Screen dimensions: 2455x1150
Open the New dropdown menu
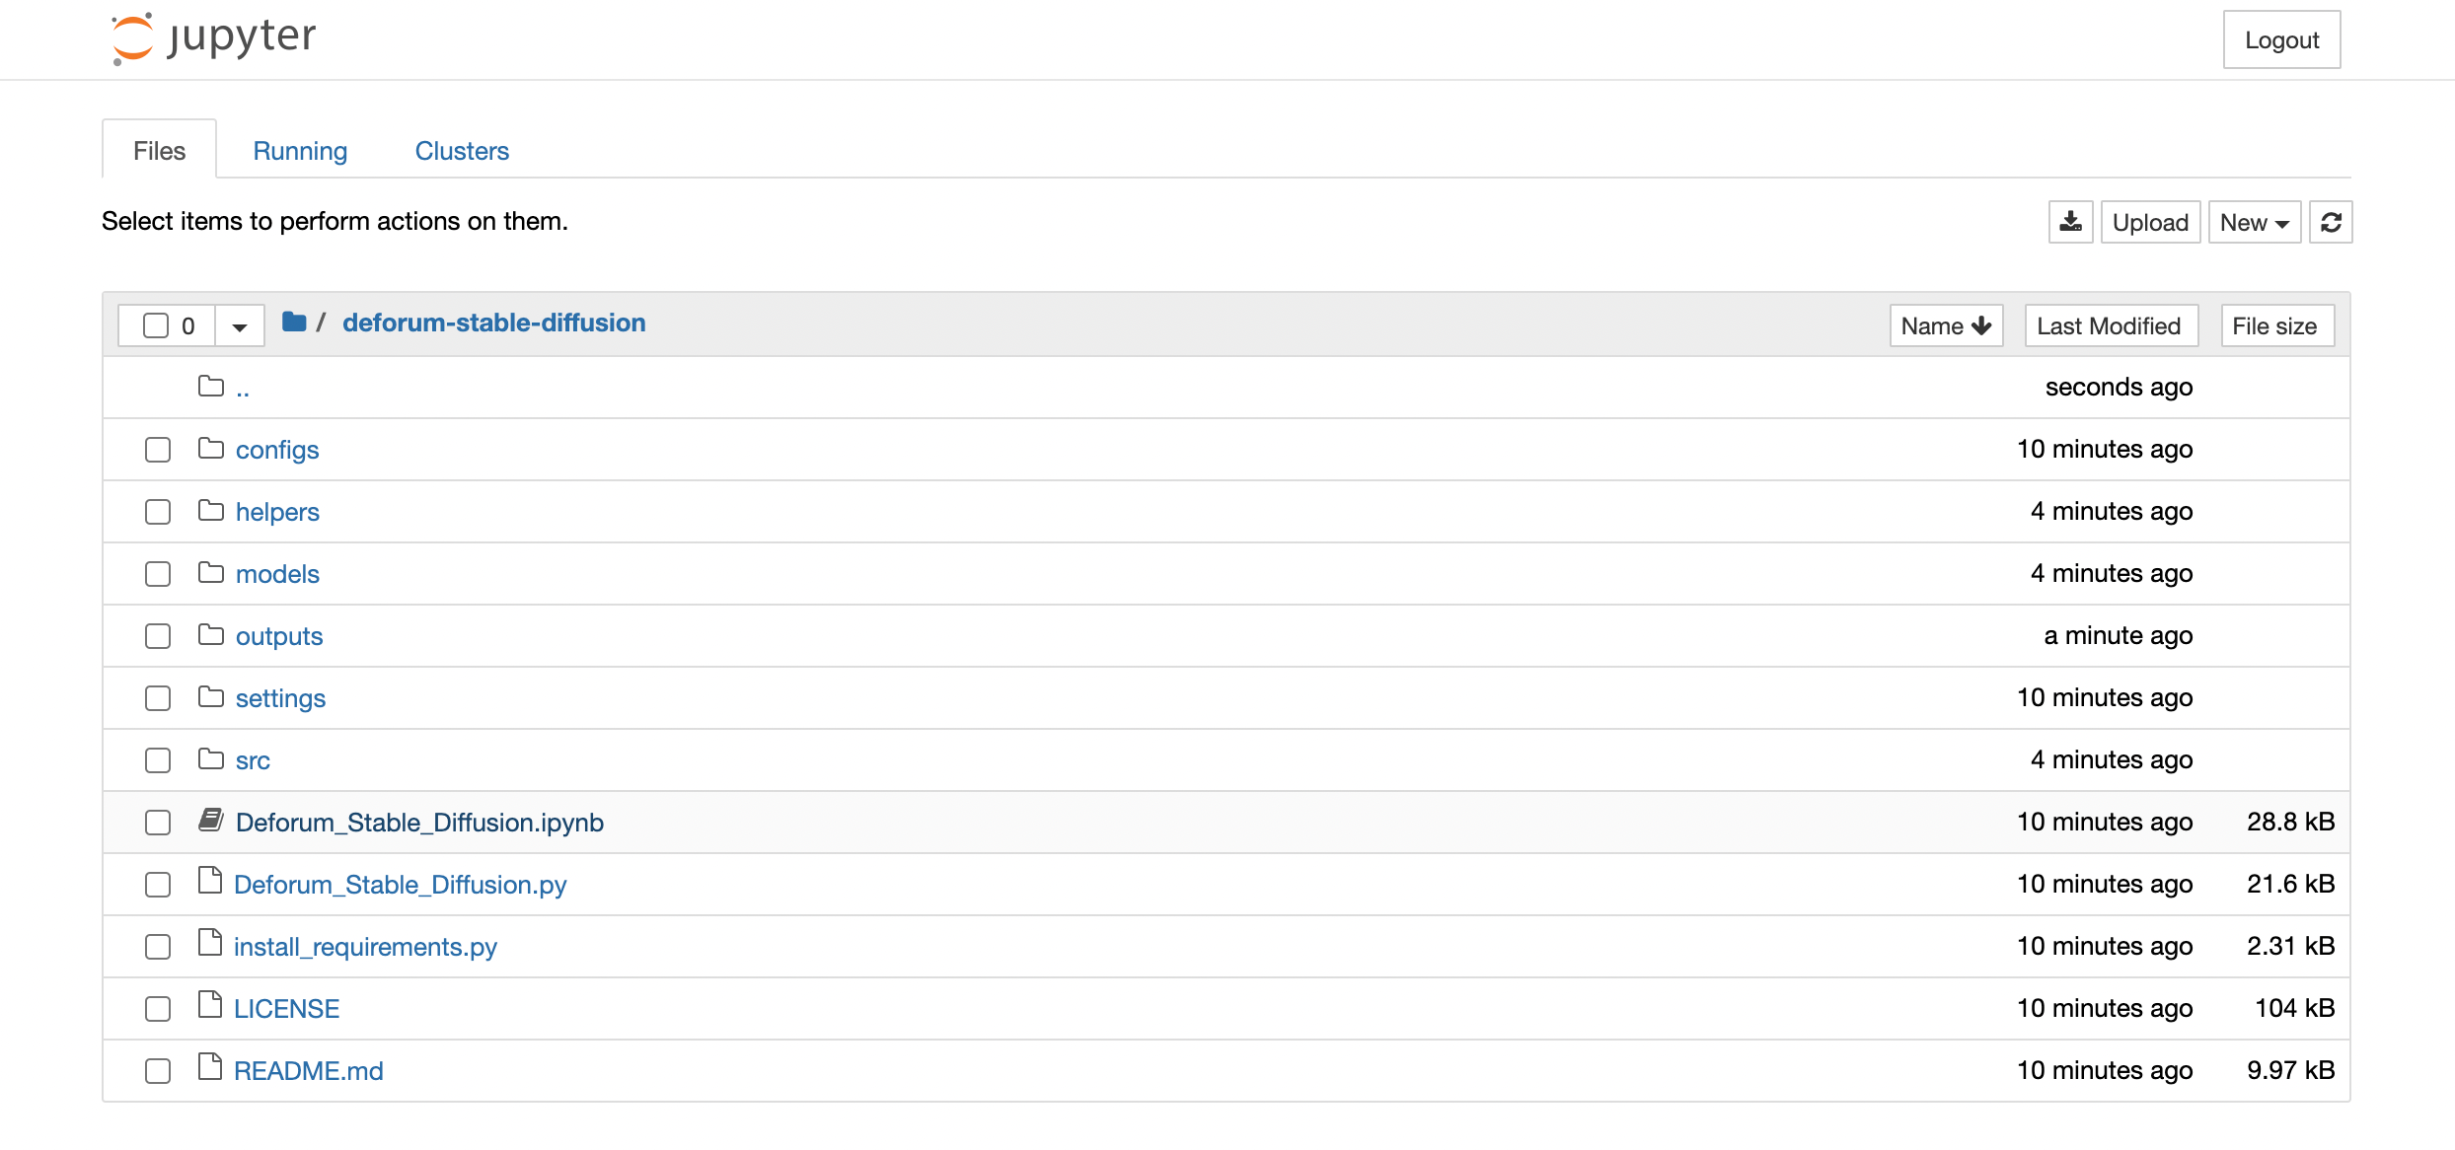click(2254, 222)
